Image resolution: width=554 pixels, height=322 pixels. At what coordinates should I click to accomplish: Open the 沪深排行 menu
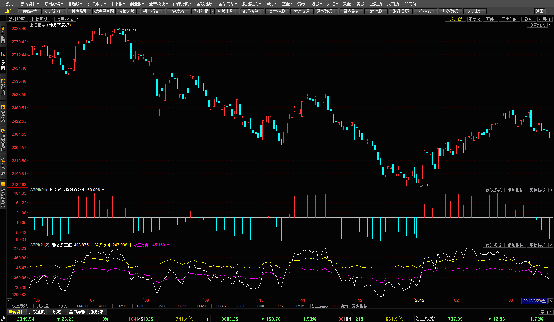point(96,4)
